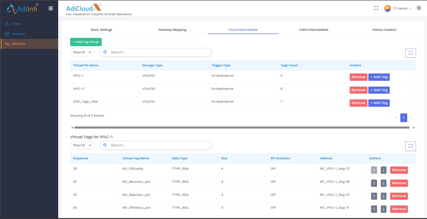Click the horizontal scrollbar under the PLC table
427x219 pixels.
pos(242,128)
